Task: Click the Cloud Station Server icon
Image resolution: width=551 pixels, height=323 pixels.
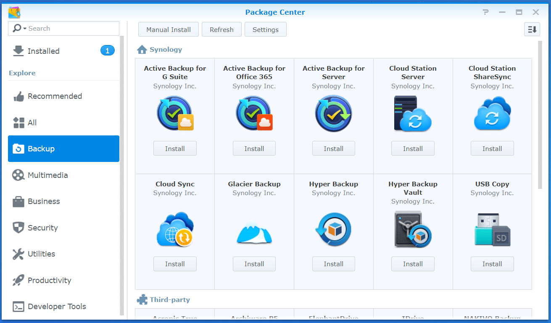Action: pyautogui.click(x=412, y=114)
